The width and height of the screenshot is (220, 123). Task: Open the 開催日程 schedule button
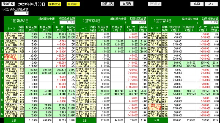point(8,4)
